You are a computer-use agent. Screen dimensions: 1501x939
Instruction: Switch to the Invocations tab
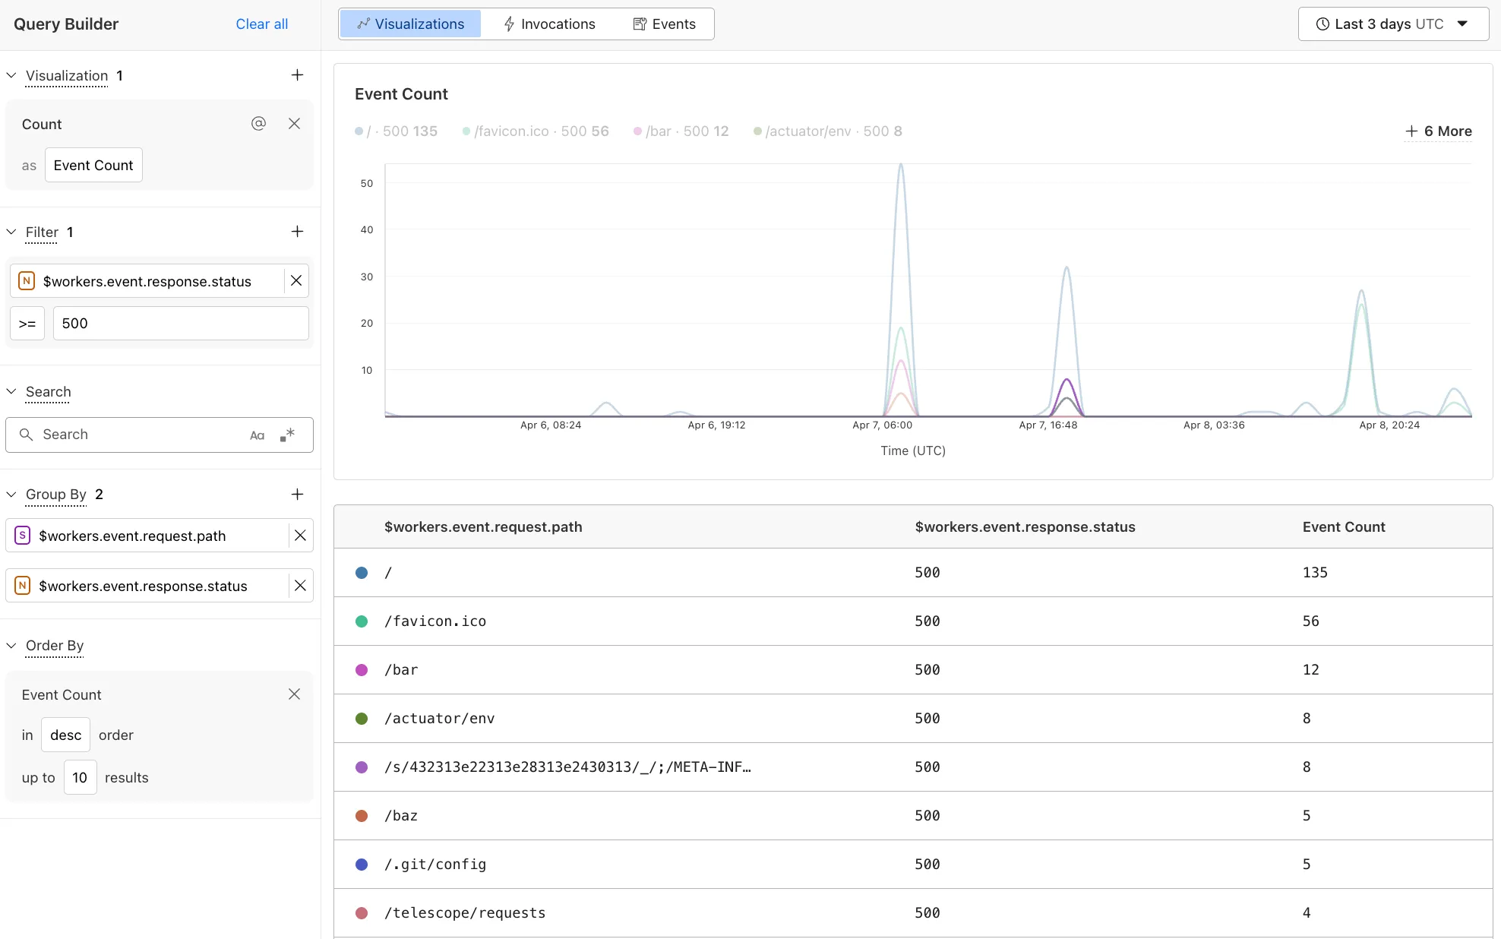pyautogui.click(x=549, y=24)
